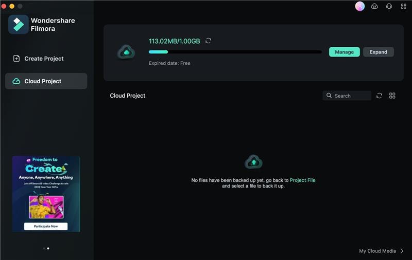Close the window with red button
Screen dimensions: 412x260
click(x=4, y=6)
